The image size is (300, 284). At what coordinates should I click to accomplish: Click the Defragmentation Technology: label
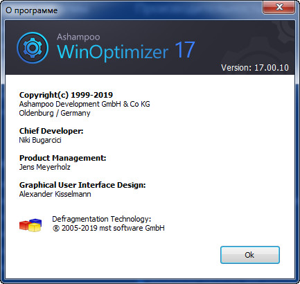(x=102, y=219)
